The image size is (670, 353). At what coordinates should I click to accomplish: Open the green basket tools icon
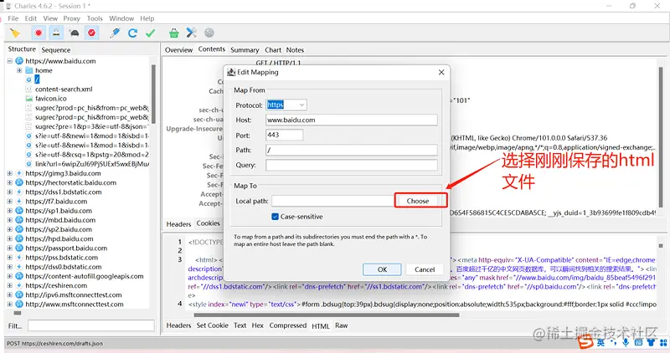coord(174,33)
